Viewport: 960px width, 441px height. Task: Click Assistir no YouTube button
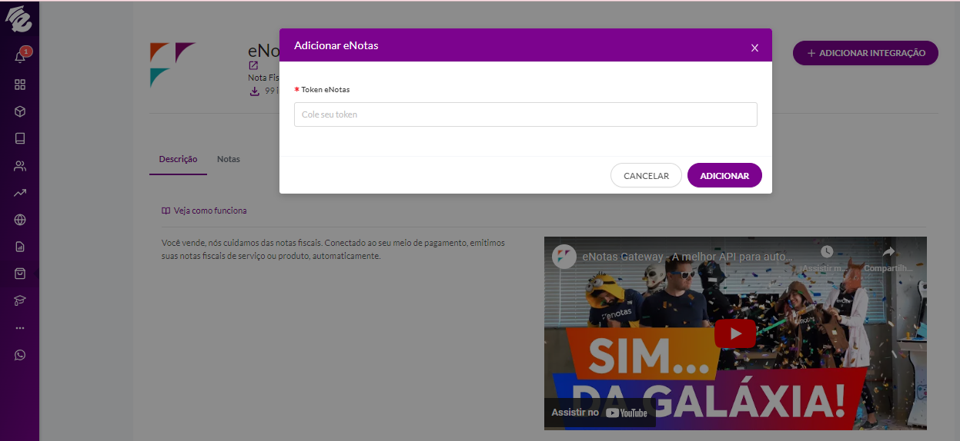600,413
